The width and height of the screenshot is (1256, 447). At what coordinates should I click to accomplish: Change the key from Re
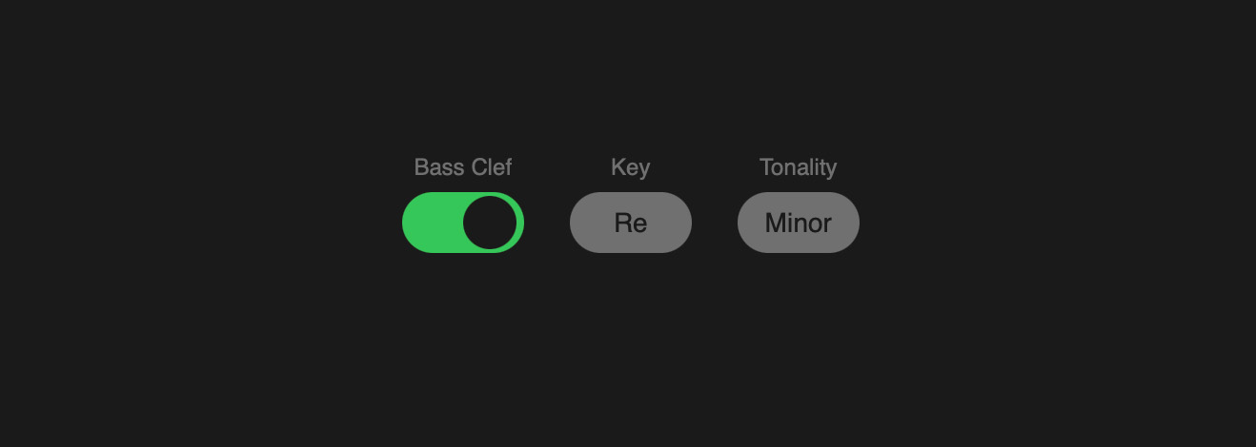(x=631, y=223)
